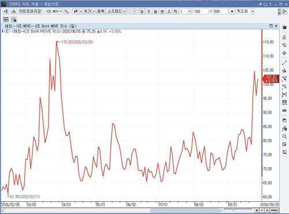Click the MAX zoom button
289x214 pixels.
[275, 210]
